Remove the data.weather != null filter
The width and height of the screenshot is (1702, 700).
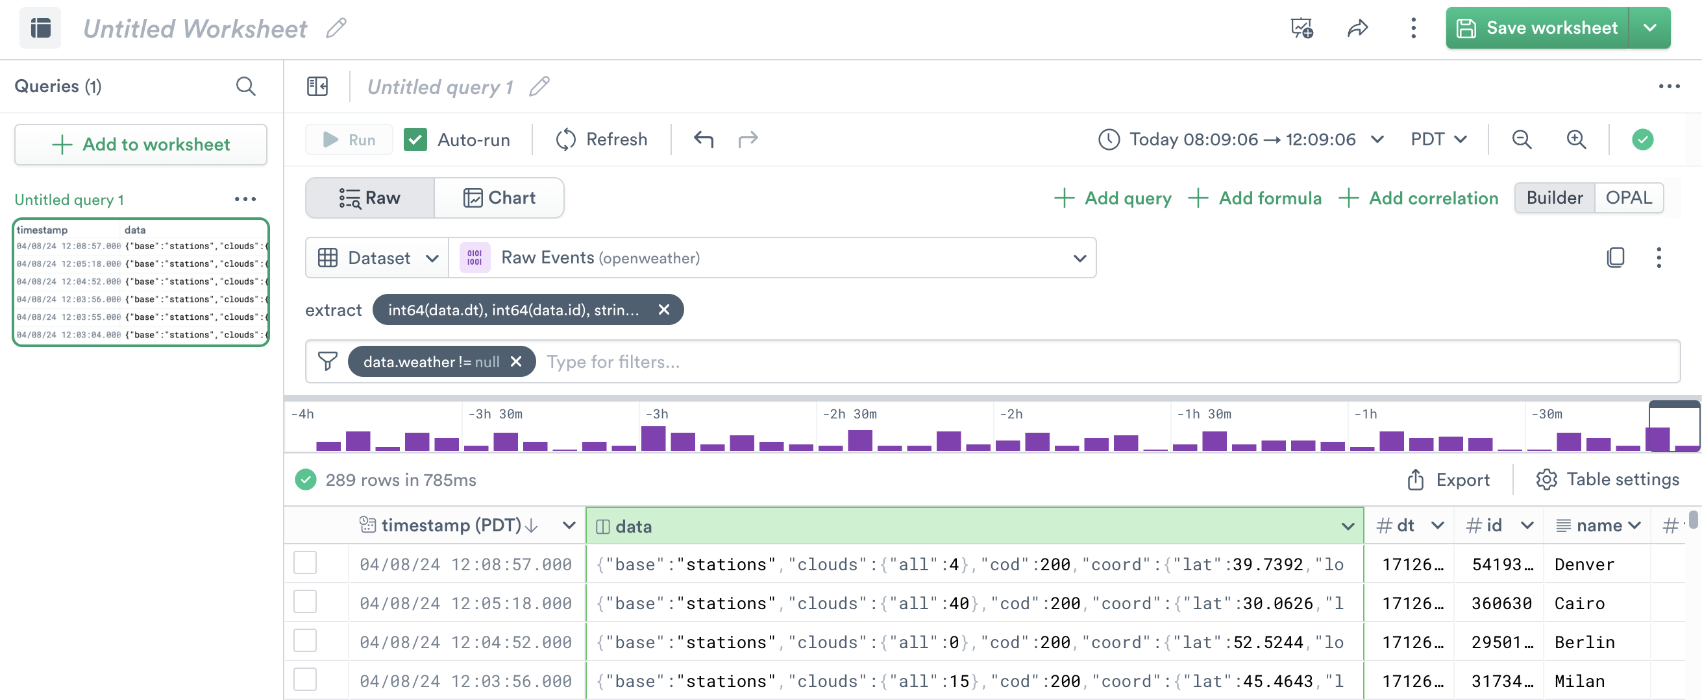click(x=516, y=362)
